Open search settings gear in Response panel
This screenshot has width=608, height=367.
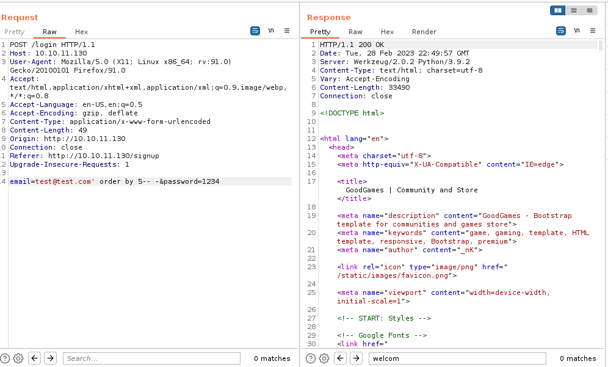(x=324, y=358)
